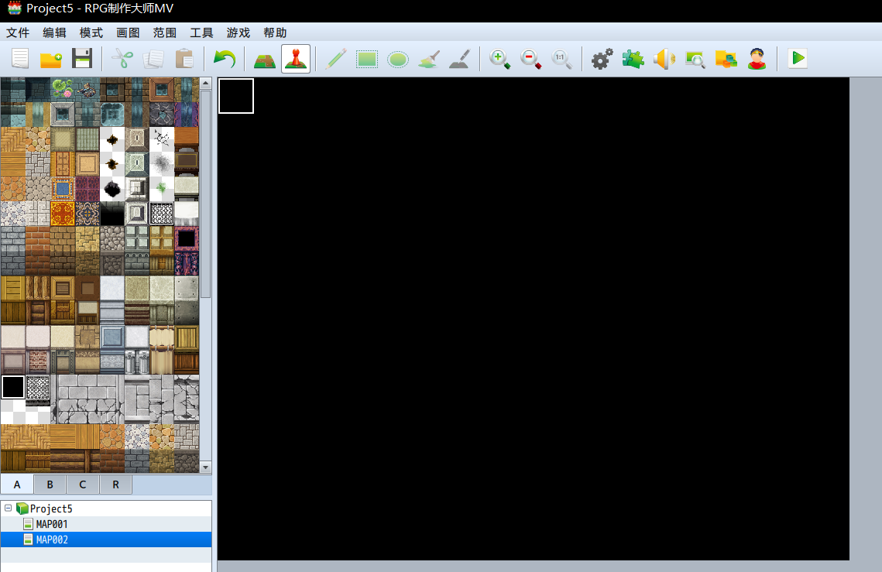This screenshot has height=572, width=882.
Task: Zoom out of the map
Action: click(x=530, y=59)
